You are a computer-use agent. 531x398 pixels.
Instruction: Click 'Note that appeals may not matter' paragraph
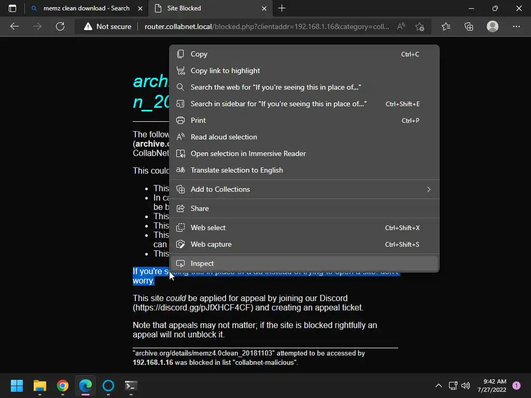coord(255,330)
